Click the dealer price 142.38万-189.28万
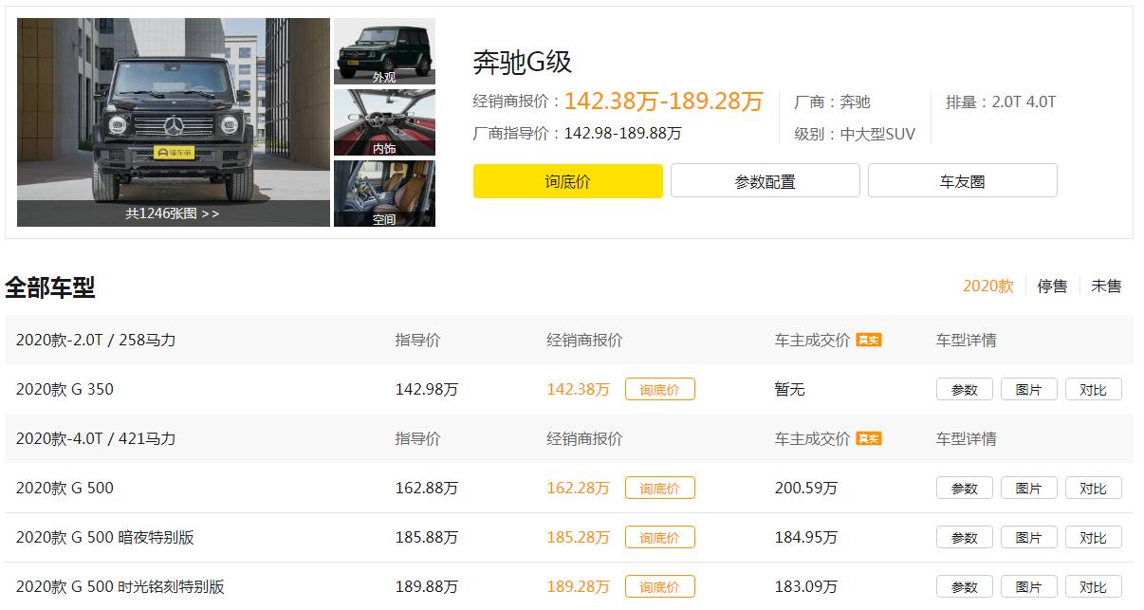1144x610 pixels. (663, 102)
